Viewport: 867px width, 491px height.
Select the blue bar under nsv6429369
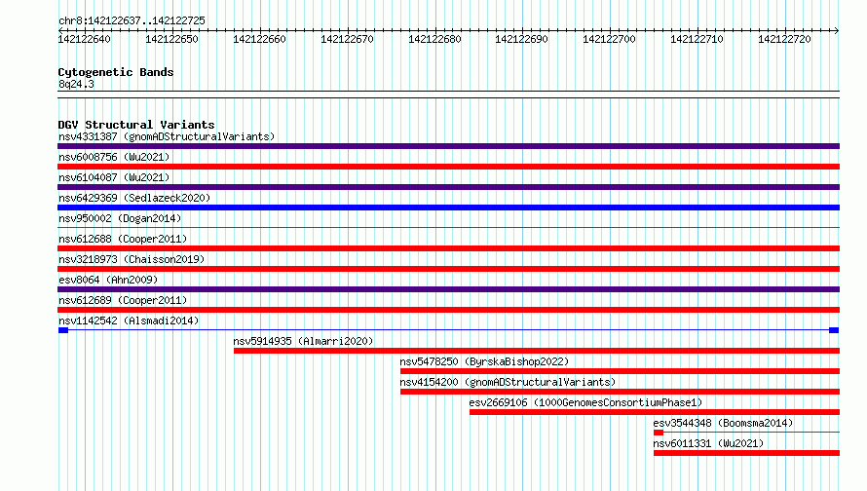point(448,208)
